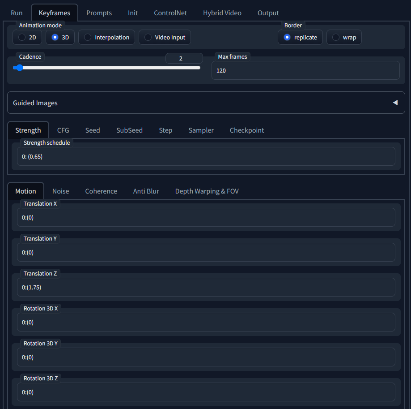Select 3D animation mode
The width and height of the screenshot is (411, 409).
coord(60,37)
